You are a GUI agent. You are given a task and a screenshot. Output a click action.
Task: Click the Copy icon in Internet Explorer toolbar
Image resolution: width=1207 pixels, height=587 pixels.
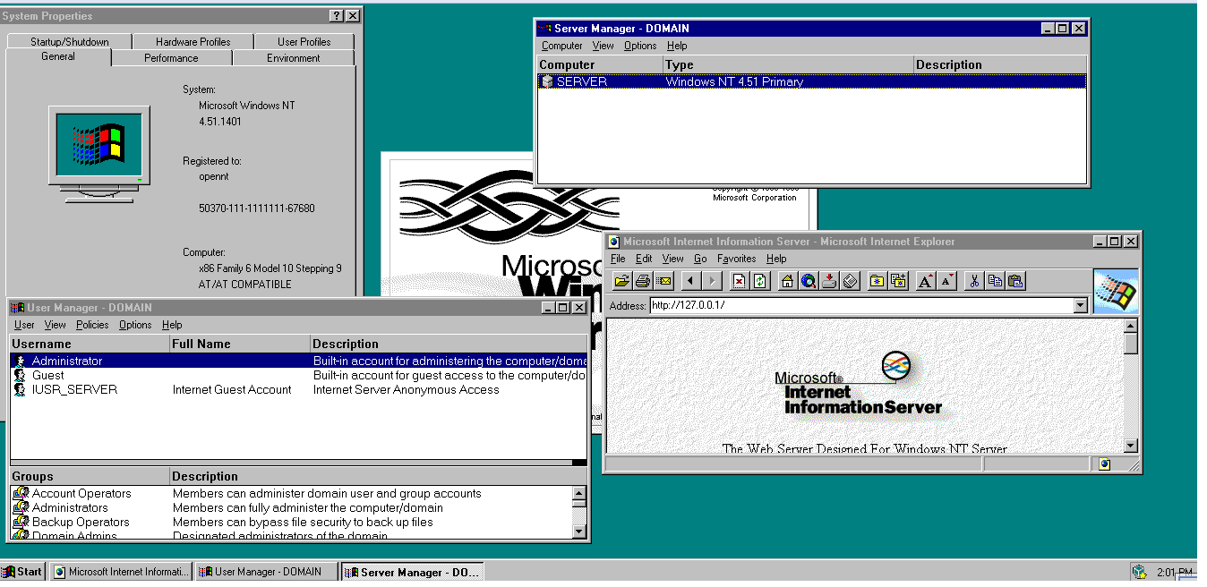995,281
